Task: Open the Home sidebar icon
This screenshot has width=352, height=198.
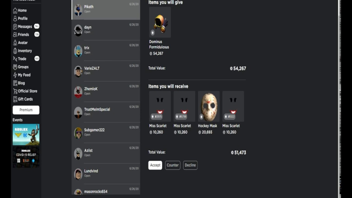Action: tap(15, 10)
